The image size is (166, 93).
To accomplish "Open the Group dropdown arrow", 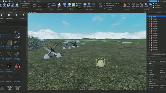I will click(x=82, y=4).
